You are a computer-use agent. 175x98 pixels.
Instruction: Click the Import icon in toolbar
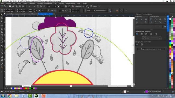click(x=38, y=7)
